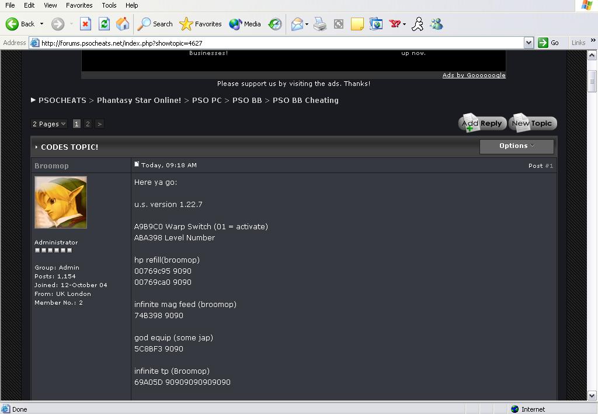
Task: Click the green Go button
Action: [548, 43]
